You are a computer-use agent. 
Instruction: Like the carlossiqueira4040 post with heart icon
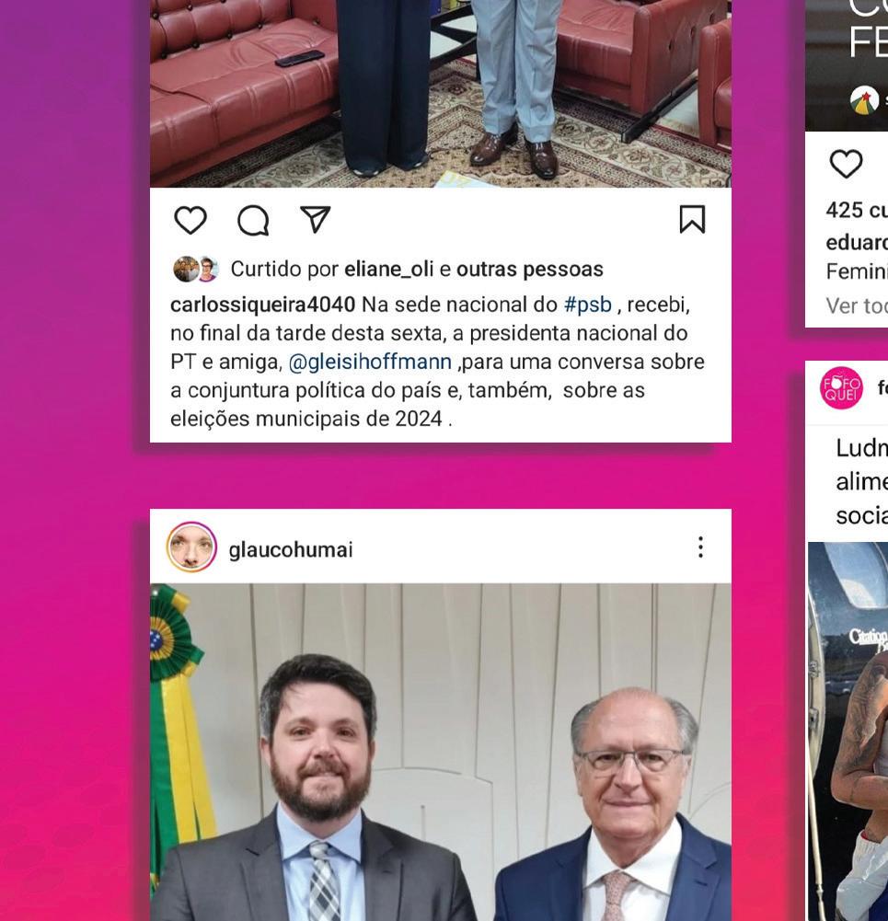(190, 220)
